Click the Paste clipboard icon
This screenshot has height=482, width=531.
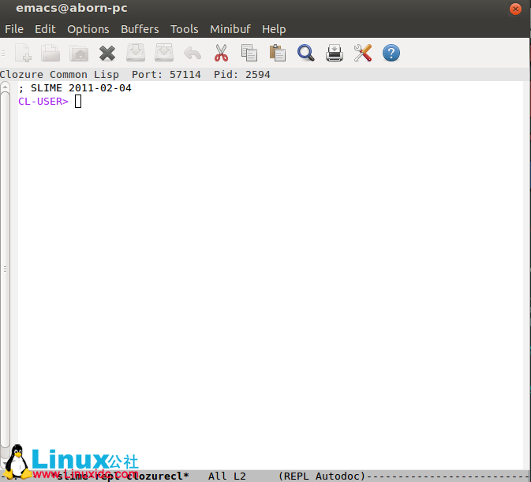click(278, 54)
